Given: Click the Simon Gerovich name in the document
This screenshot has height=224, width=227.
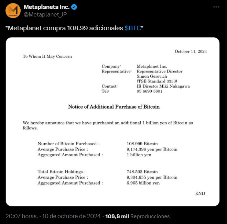Looking at the screenshot, I should tap(152, 76).
